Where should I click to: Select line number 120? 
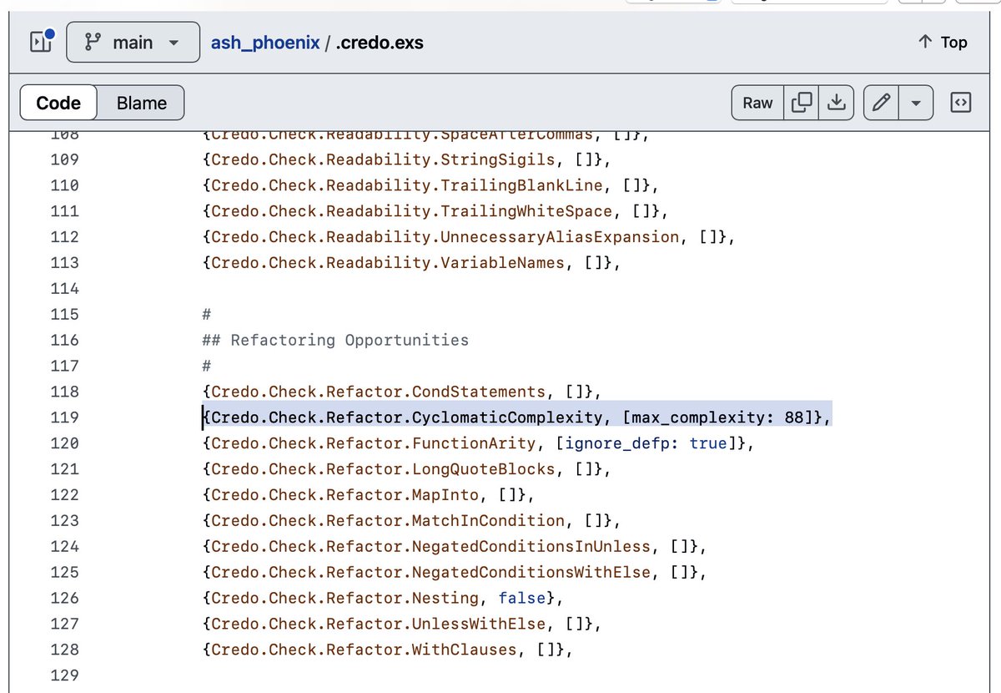[x=65, y=443]
